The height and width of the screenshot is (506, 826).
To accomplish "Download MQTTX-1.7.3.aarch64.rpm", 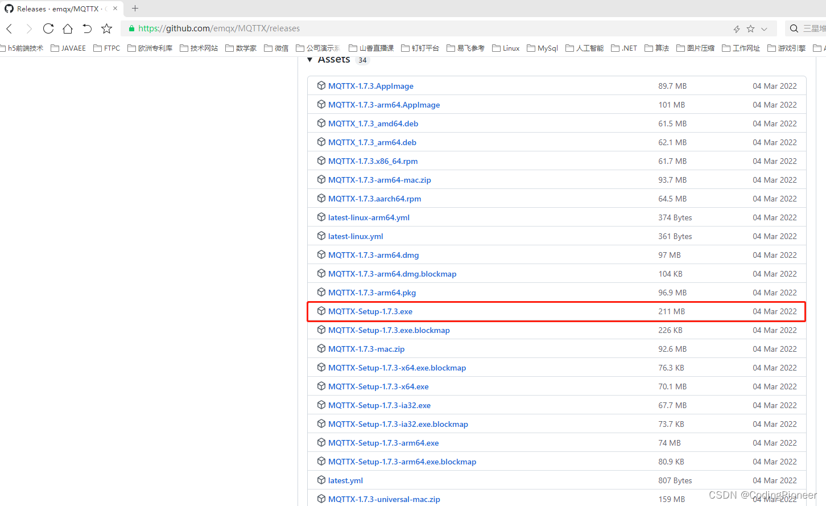I will pyautogui.click(x=375, y=199).
